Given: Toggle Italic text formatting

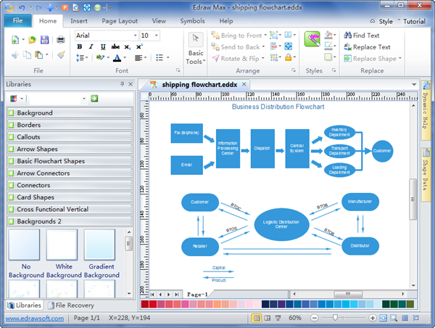Looking at the screenshot, I should [x=91, y=46].
